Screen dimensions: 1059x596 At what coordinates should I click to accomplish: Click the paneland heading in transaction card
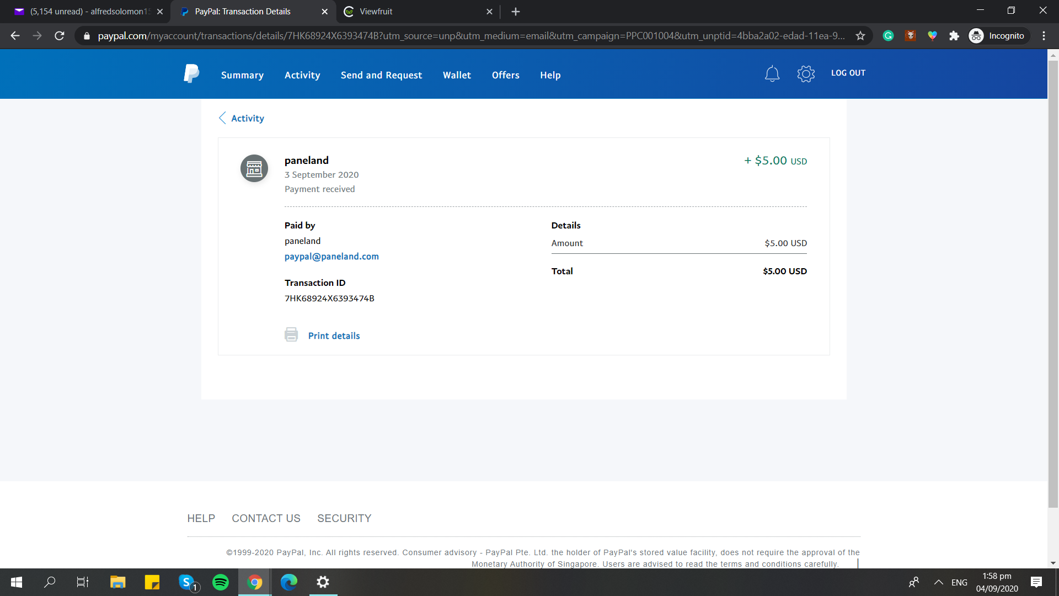307,160
